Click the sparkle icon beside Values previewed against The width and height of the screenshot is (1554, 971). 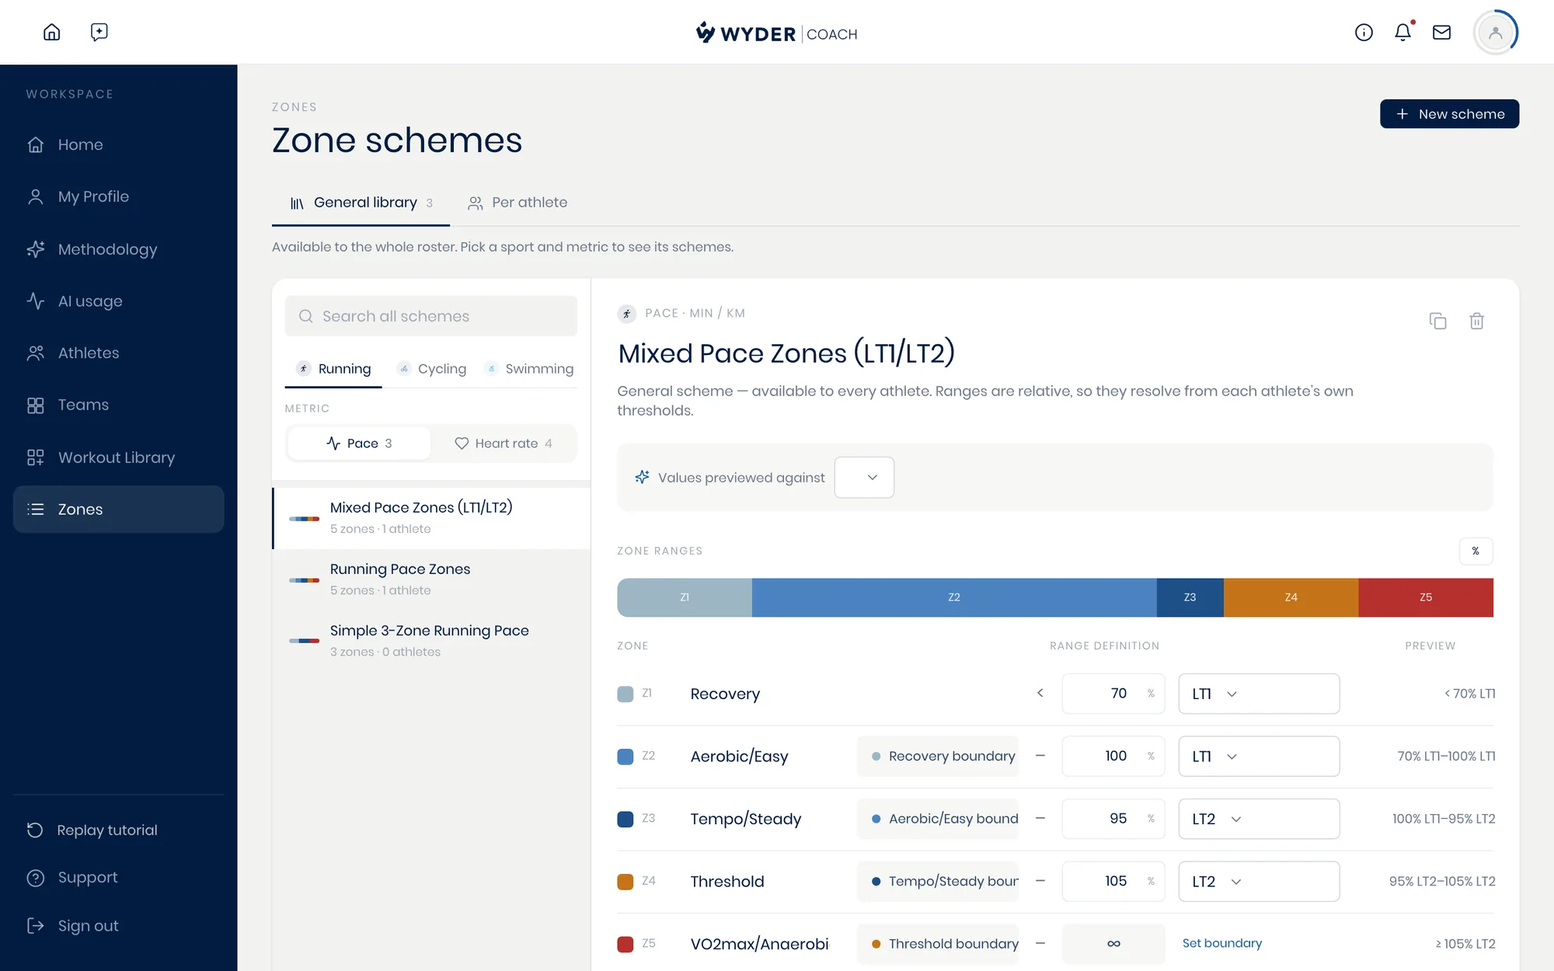[x=642, y=477]
